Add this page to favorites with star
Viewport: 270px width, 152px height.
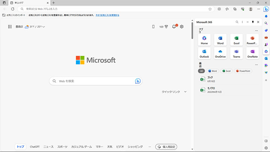(210, 9)
